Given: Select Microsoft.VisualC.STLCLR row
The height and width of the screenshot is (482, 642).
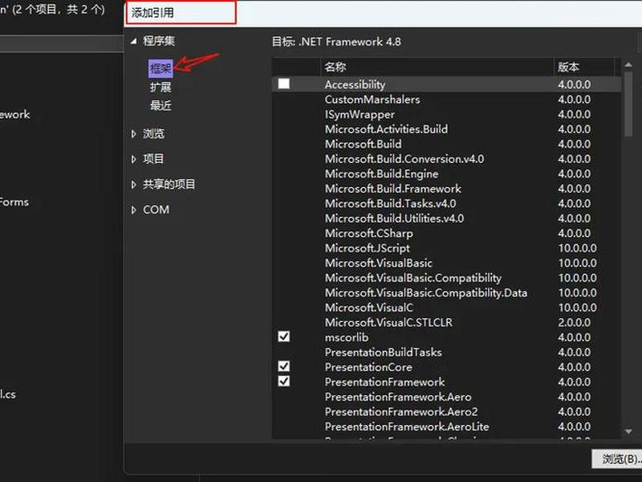Looking at the screenshot, I should (446, 322).
